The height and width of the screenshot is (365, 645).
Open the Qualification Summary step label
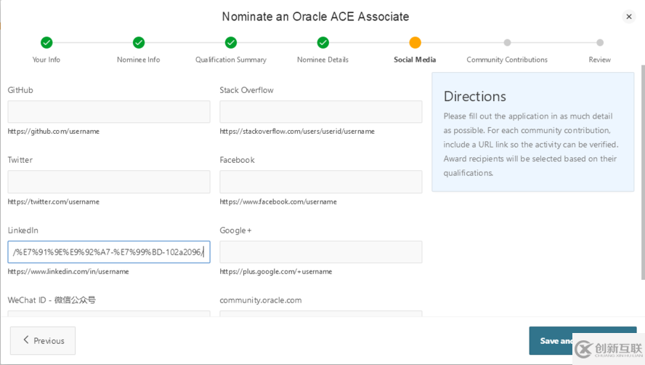click(231, 60)
